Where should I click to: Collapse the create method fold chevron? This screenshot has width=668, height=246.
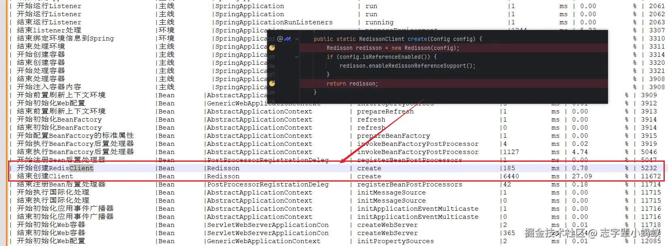297,39
